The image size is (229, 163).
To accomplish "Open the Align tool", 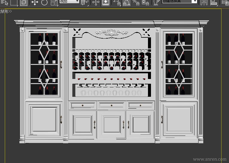I will coord(213,3).
